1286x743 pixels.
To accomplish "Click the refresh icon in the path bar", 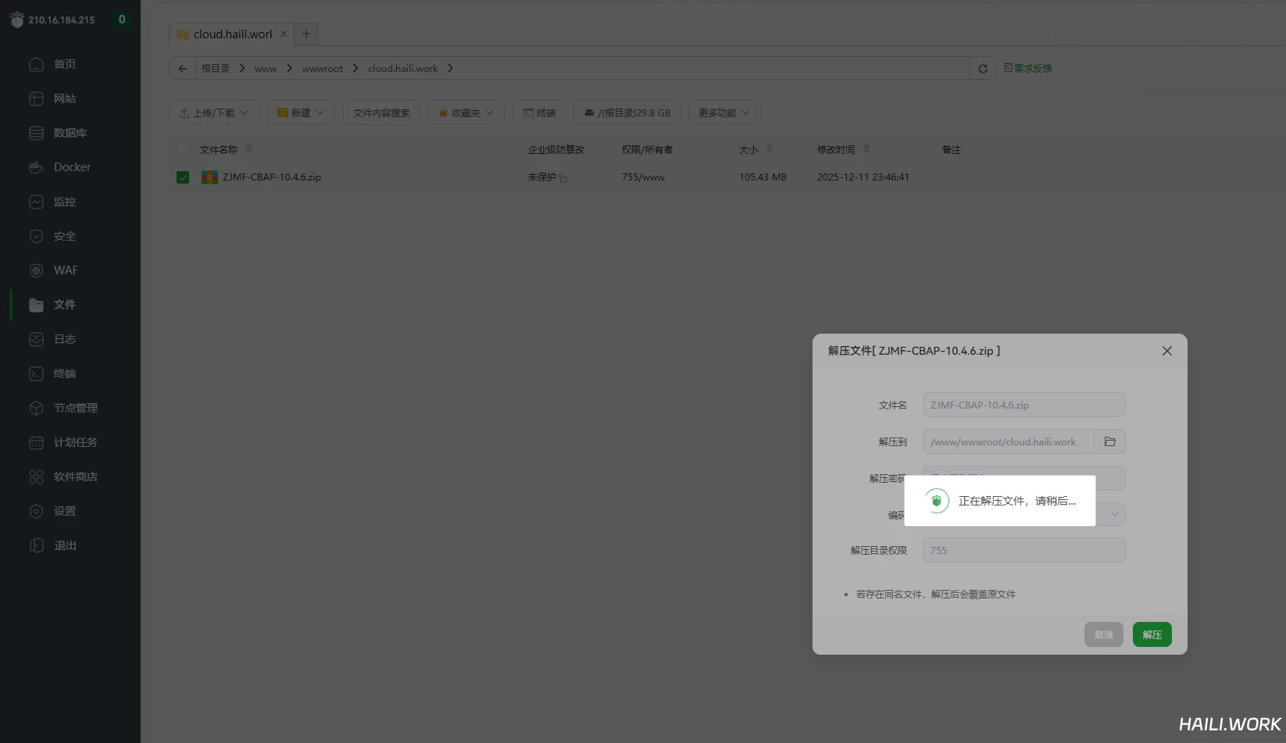I will [x=983, y=69].
